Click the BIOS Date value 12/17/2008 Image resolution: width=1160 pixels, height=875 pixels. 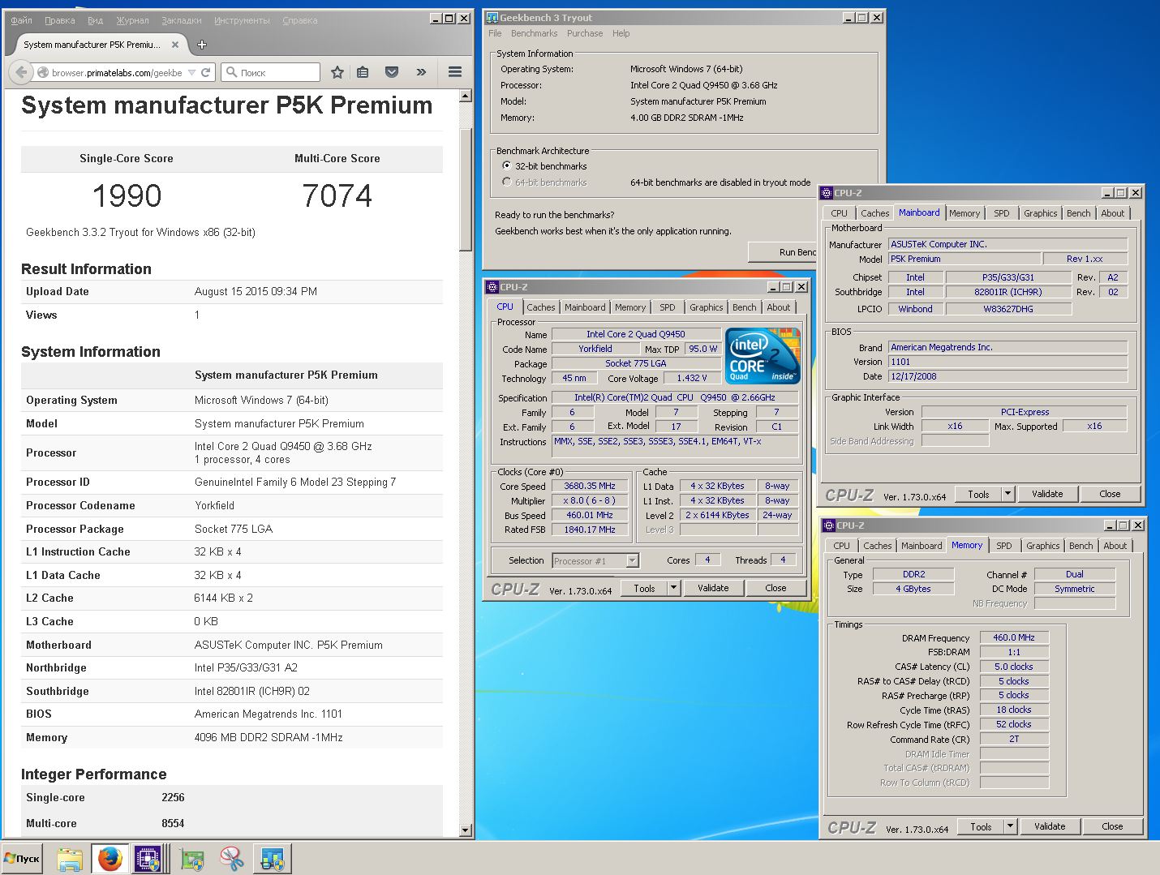pos(1007,376)
